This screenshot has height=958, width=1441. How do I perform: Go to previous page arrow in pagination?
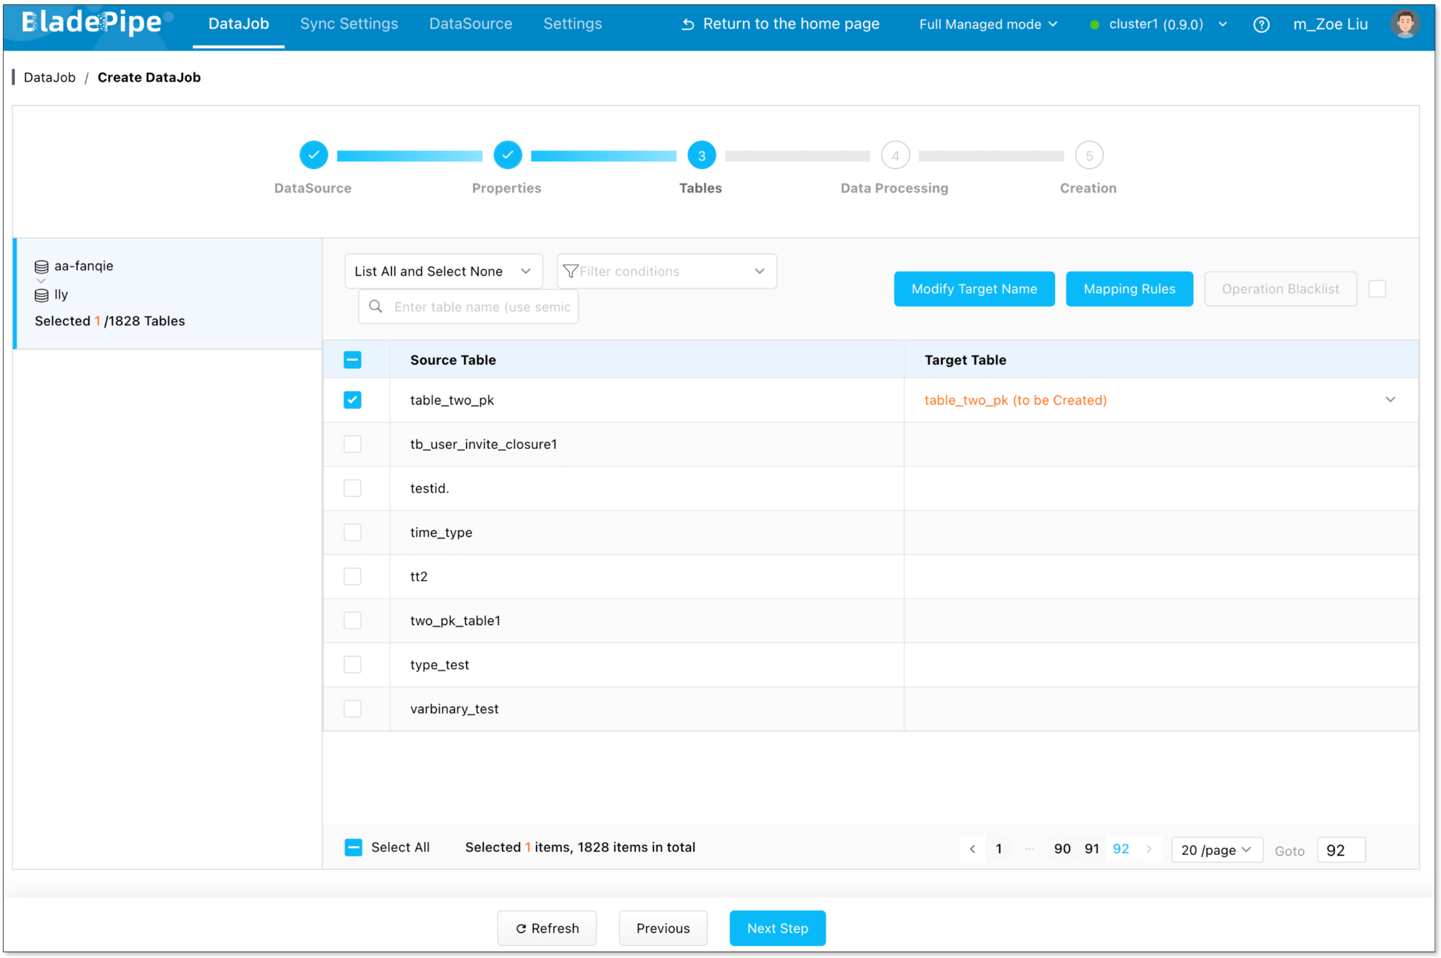pos(972,849)
